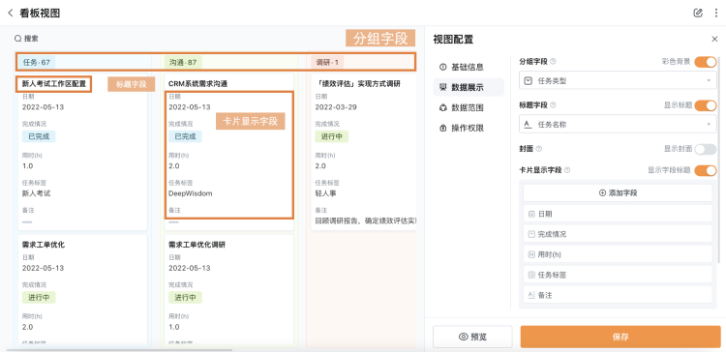The width and height of the screenshot is (726, 352).
Task: Switch to the 数据范围 tab
Action: coord(469,107)
